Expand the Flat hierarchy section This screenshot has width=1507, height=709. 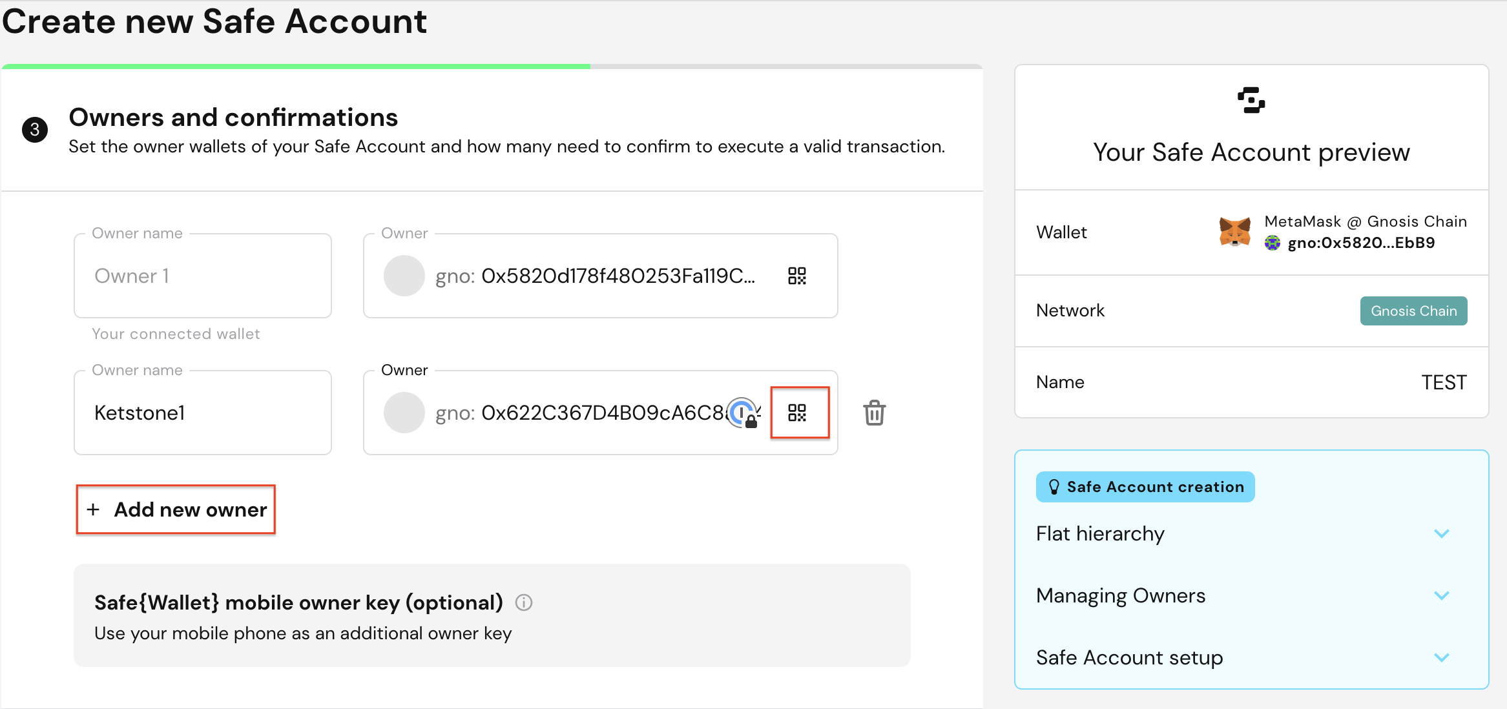[1441, 534]
